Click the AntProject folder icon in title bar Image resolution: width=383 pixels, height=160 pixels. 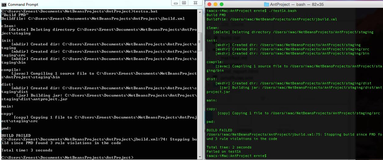point(266,4)
